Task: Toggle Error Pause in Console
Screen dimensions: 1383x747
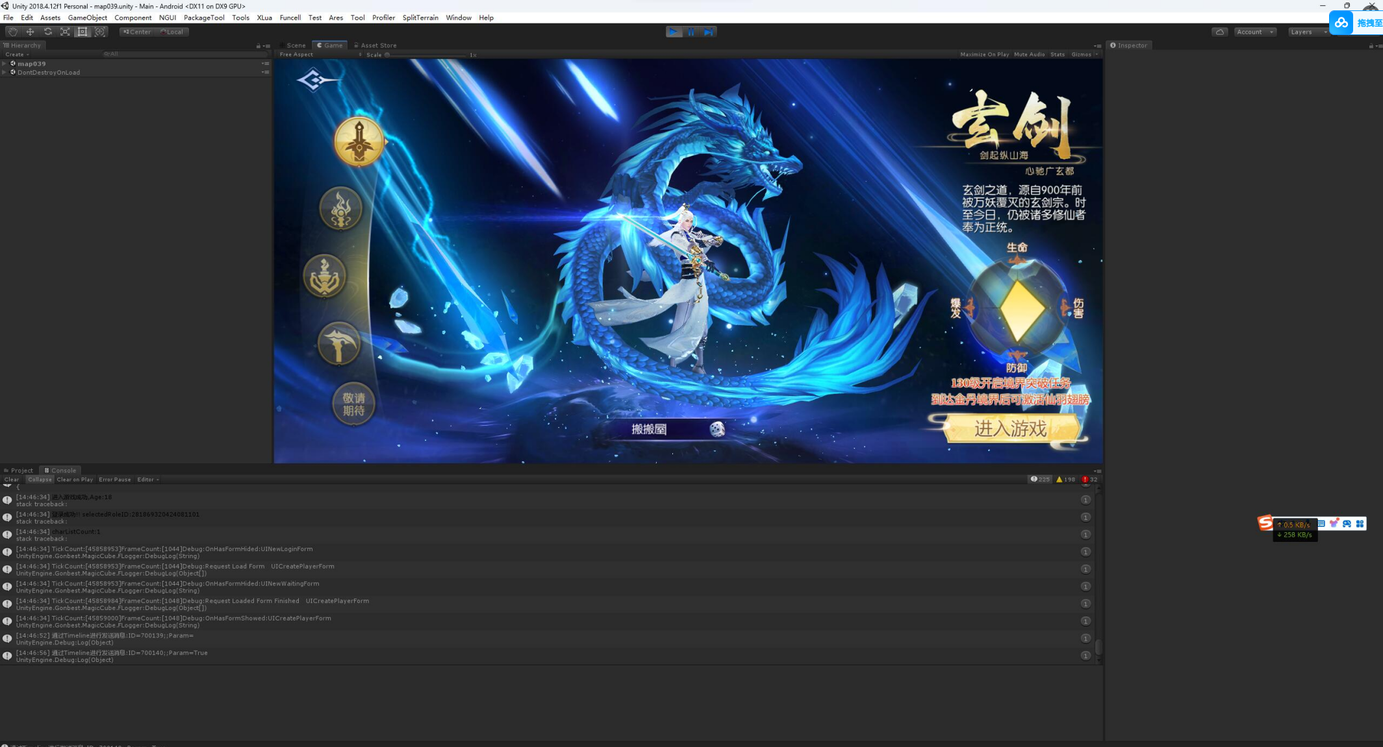Action: [x=114, y=480]
